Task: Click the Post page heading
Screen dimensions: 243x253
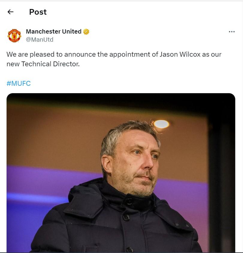Action: coord(38,12)
